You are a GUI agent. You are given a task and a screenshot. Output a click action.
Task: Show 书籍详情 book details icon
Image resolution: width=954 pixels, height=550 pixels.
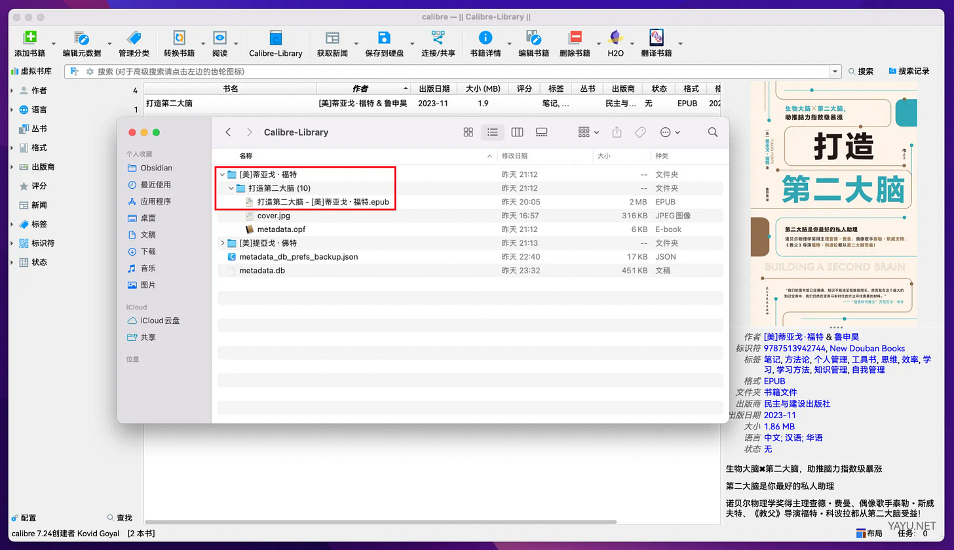(486, 37)
